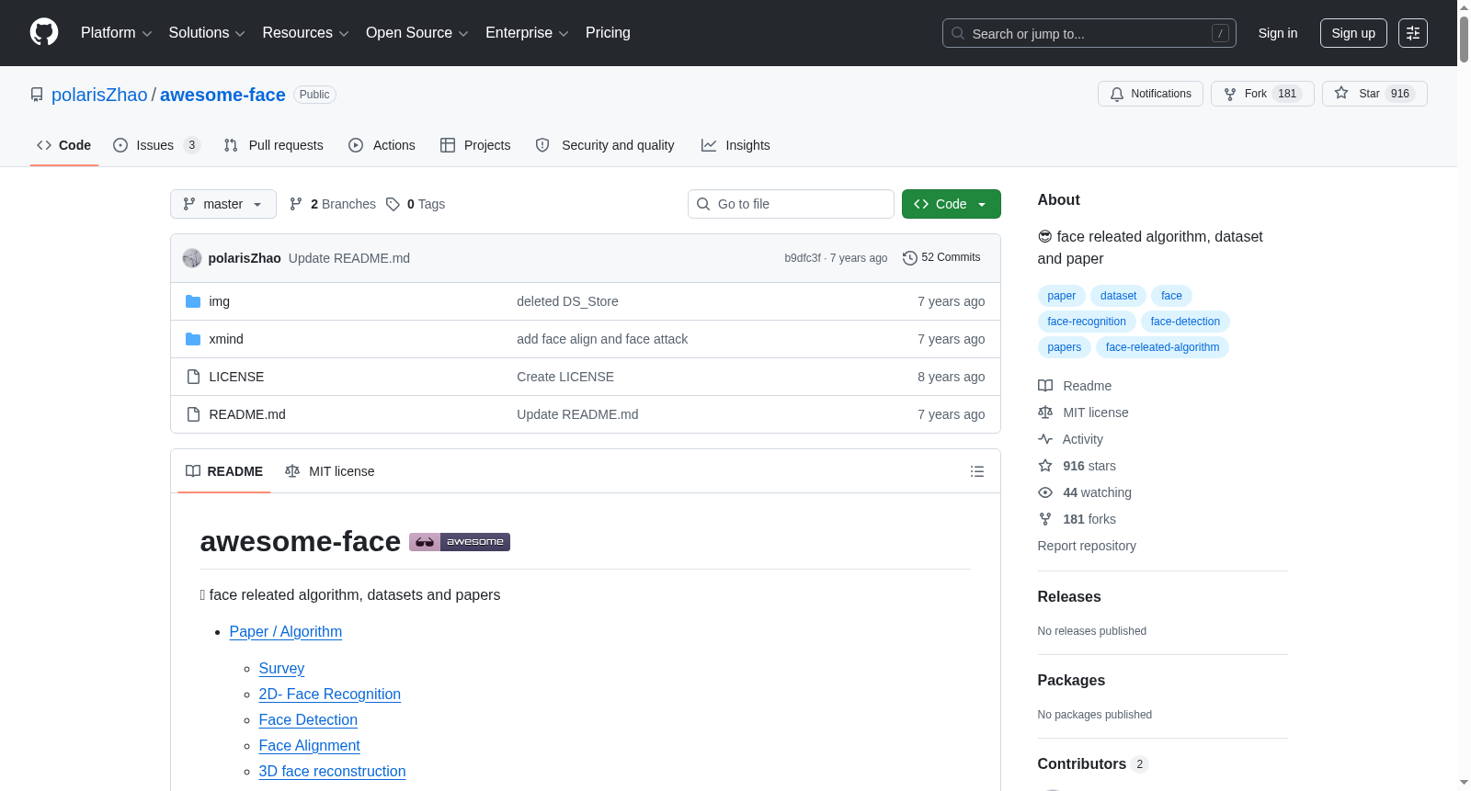Click the book icon beside Readme in About

(1045, 386)
